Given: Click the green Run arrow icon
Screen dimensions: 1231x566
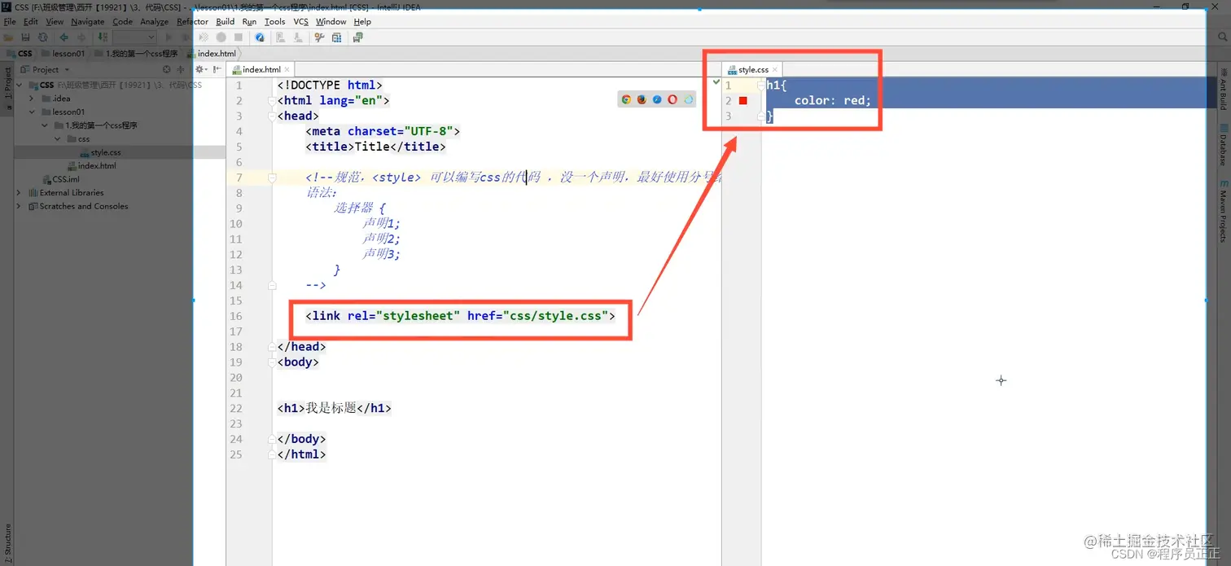Looking at the screenshot, I should point(169,37).
